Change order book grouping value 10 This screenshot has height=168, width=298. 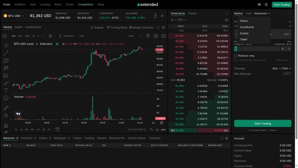(x=174, y=20)
